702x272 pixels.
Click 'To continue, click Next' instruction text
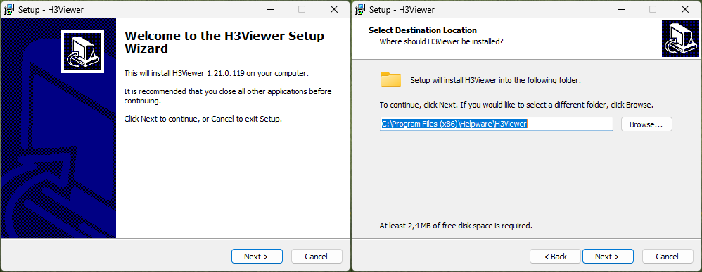pyautogui.click(x=516, y=105)
